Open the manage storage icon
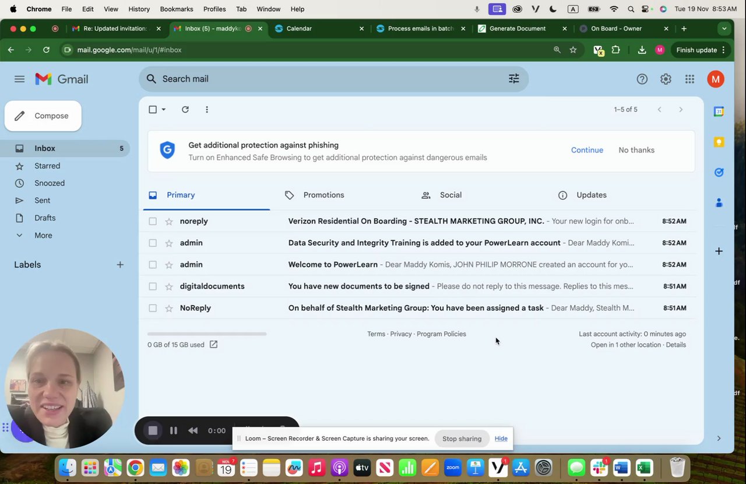The image size is (746, 484). pyautogui.click(x=213, y=345)
